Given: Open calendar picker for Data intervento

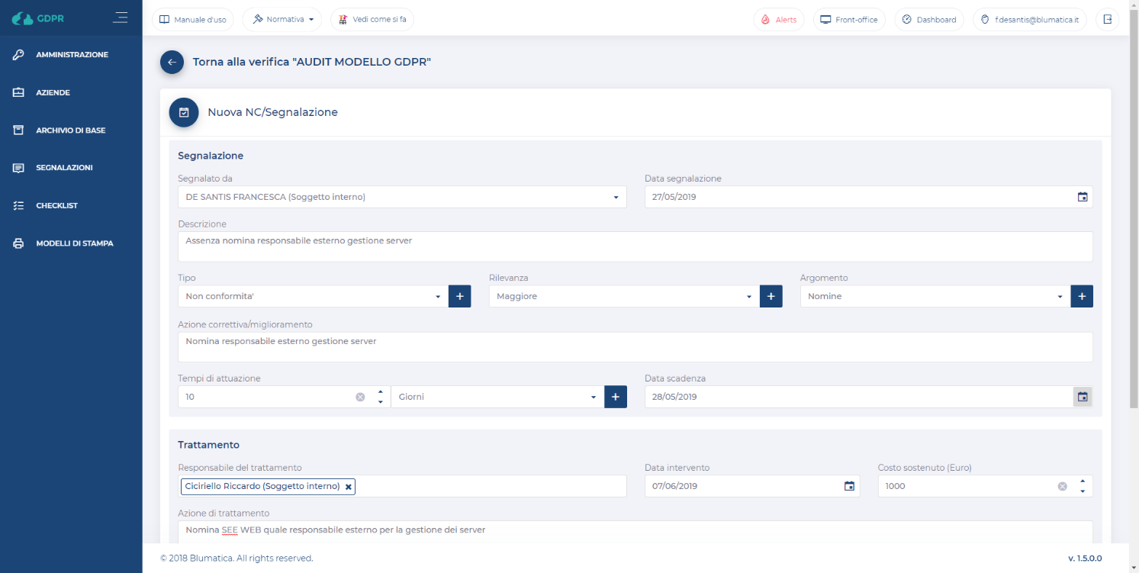Looking at the screenshot, I should pos(849,486).
